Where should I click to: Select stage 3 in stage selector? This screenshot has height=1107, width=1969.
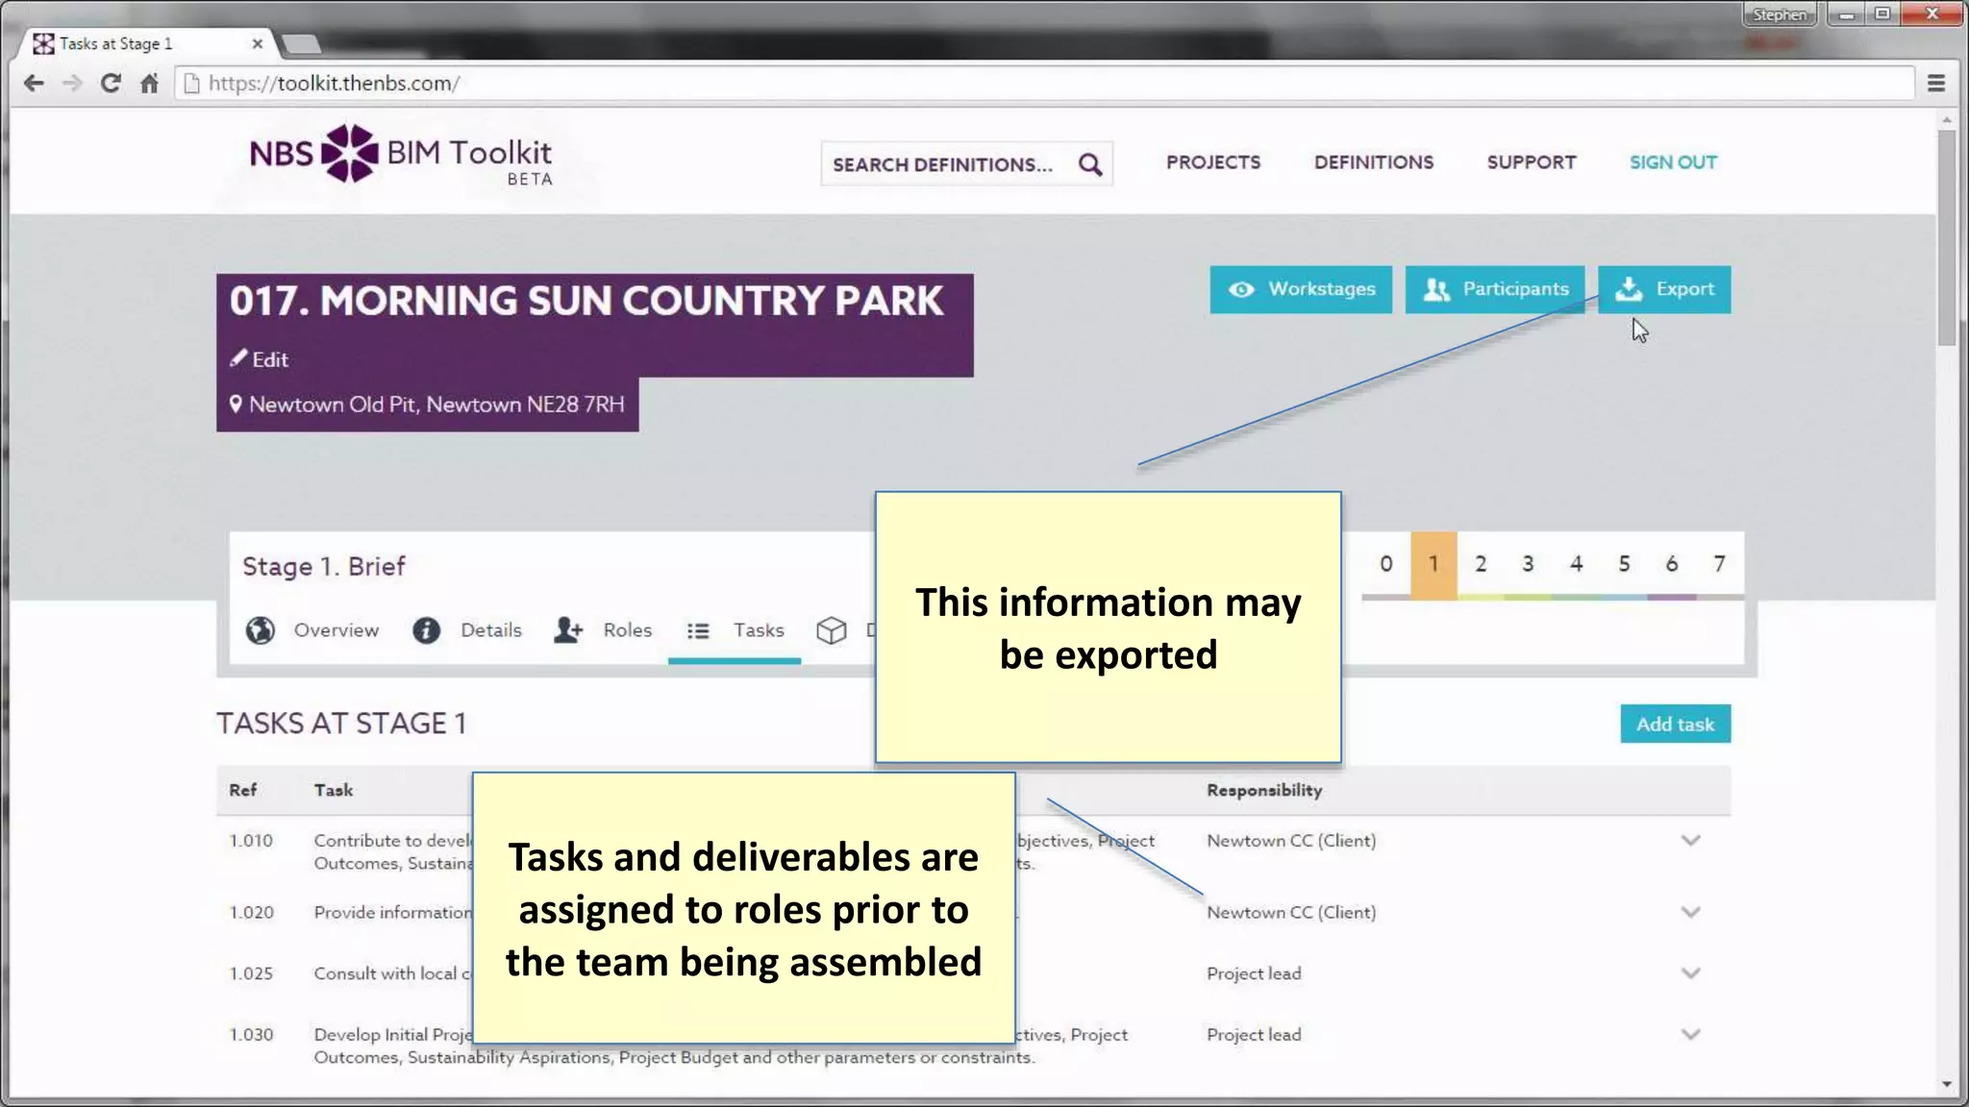tap(1528, 564)
